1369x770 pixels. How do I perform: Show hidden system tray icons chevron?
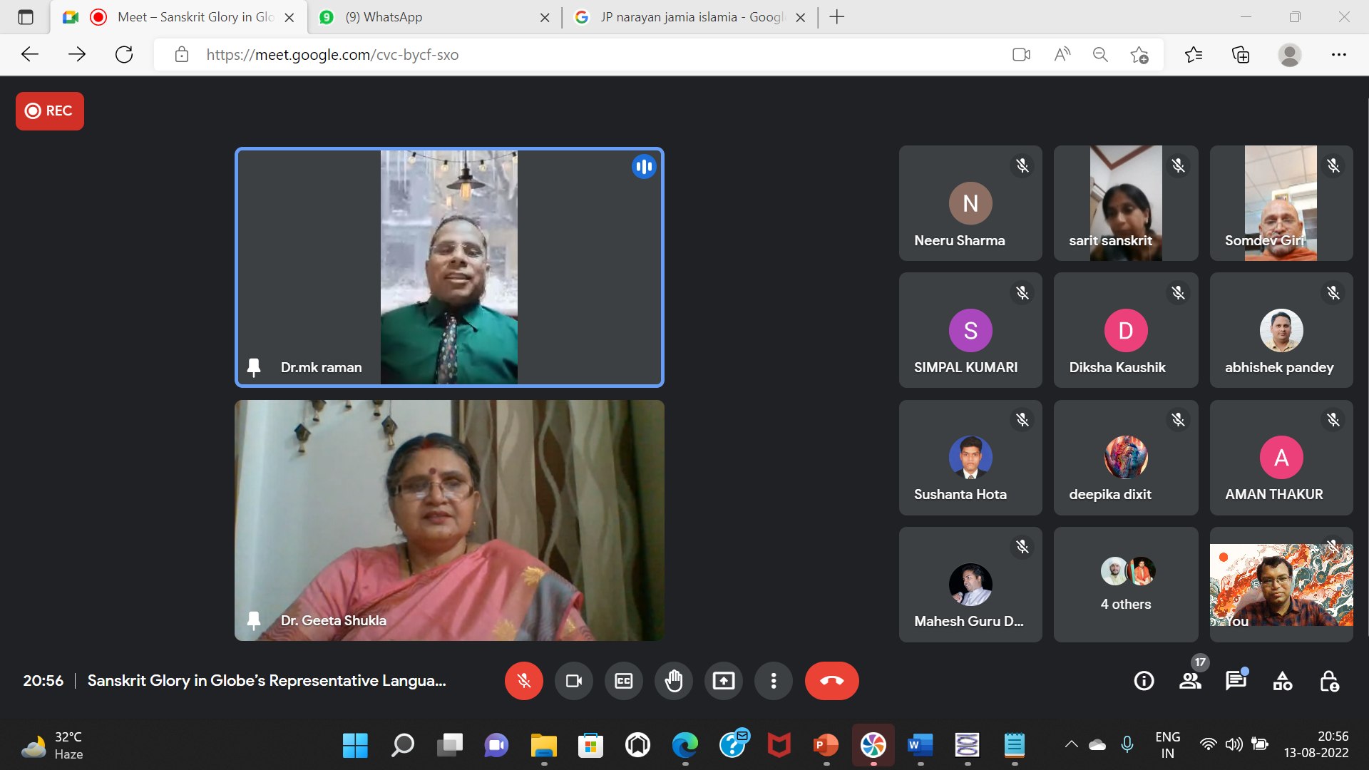click(1071, 744)
